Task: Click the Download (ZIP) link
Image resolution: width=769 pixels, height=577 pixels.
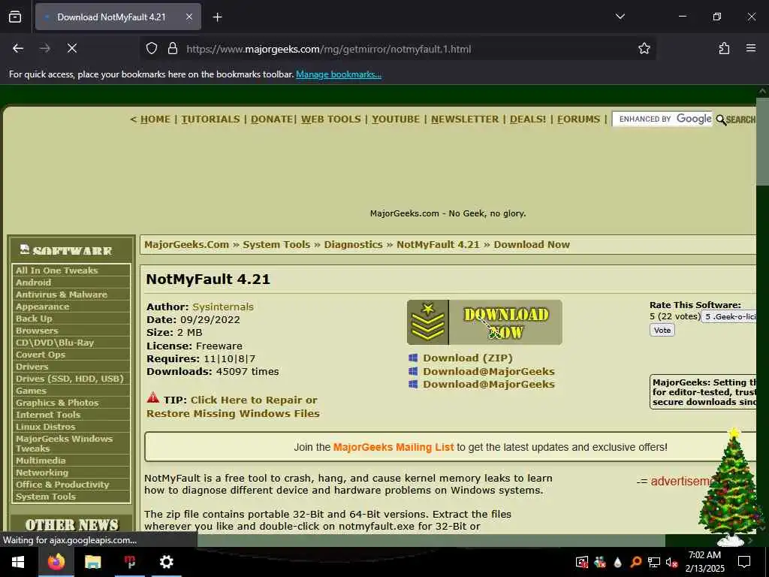Action: coord(467,358)
